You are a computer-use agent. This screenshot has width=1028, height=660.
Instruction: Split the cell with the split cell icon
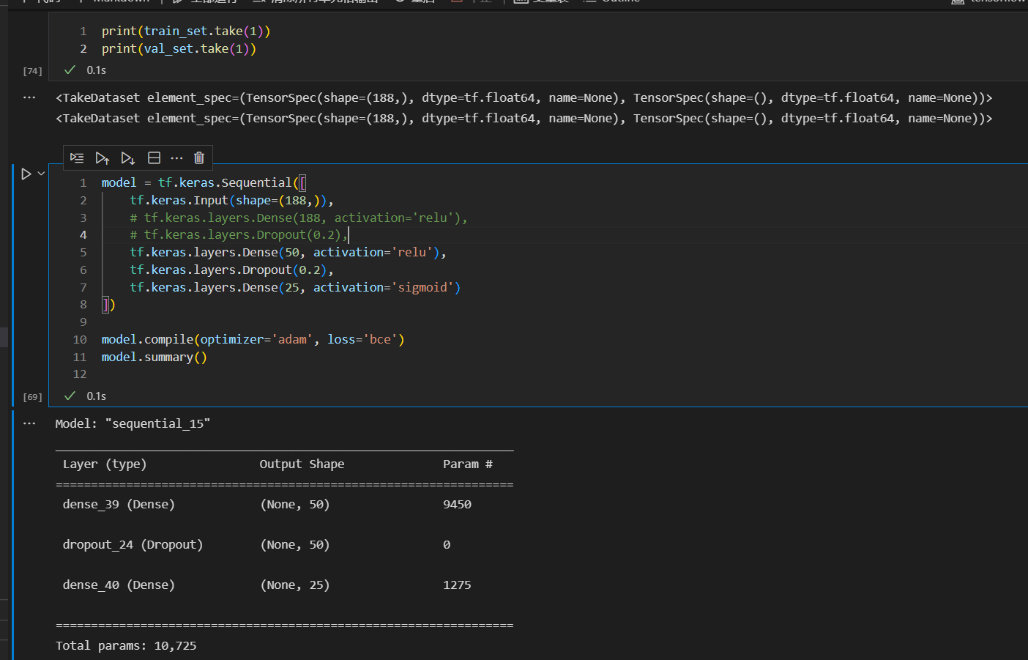[154, 157]
